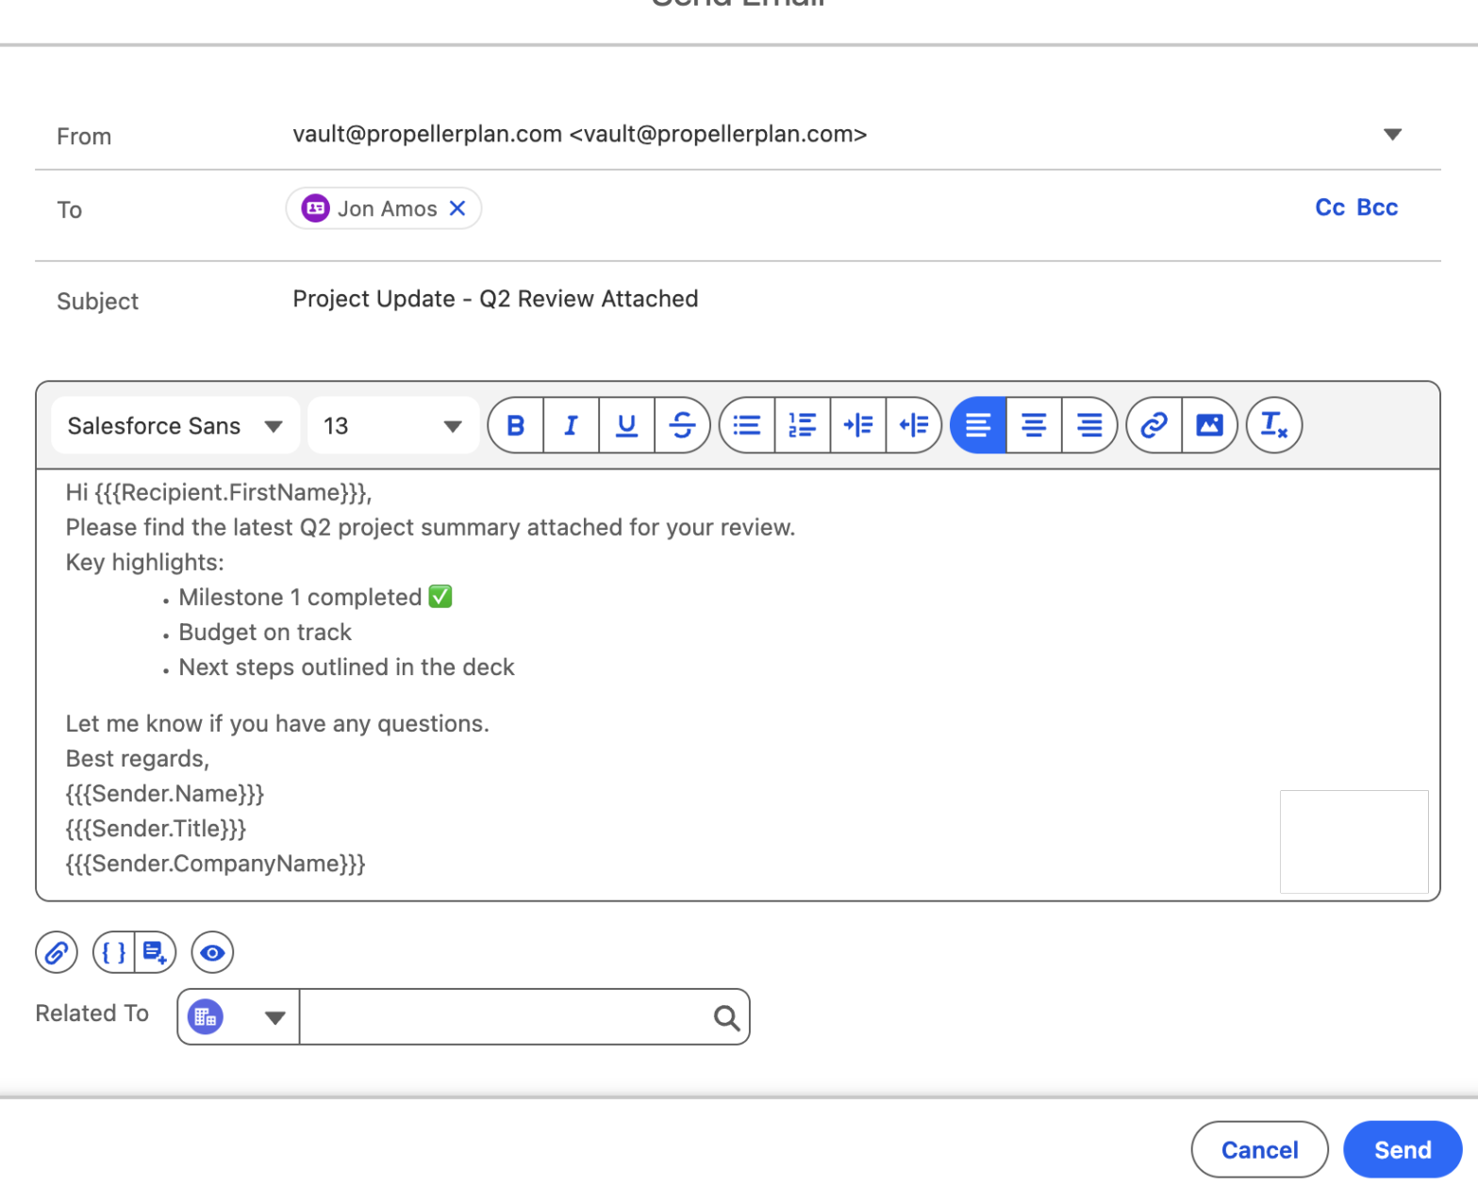Click 'Next steps outlined in the deck'

click(346, 668)
